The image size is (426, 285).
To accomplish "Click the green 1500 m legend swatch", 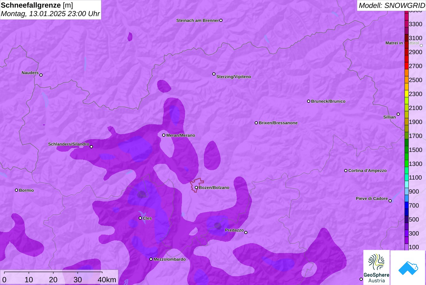I will tap(407, 150).
